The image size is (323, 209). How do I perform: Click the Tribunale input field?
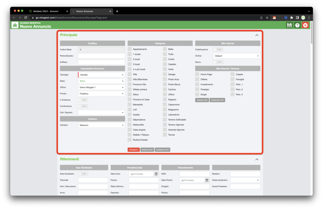tap(93, 180)
